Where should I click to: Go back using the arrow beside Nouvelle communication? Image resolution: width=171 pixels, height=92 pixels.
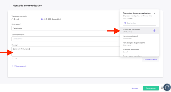[x=9, y=6]
